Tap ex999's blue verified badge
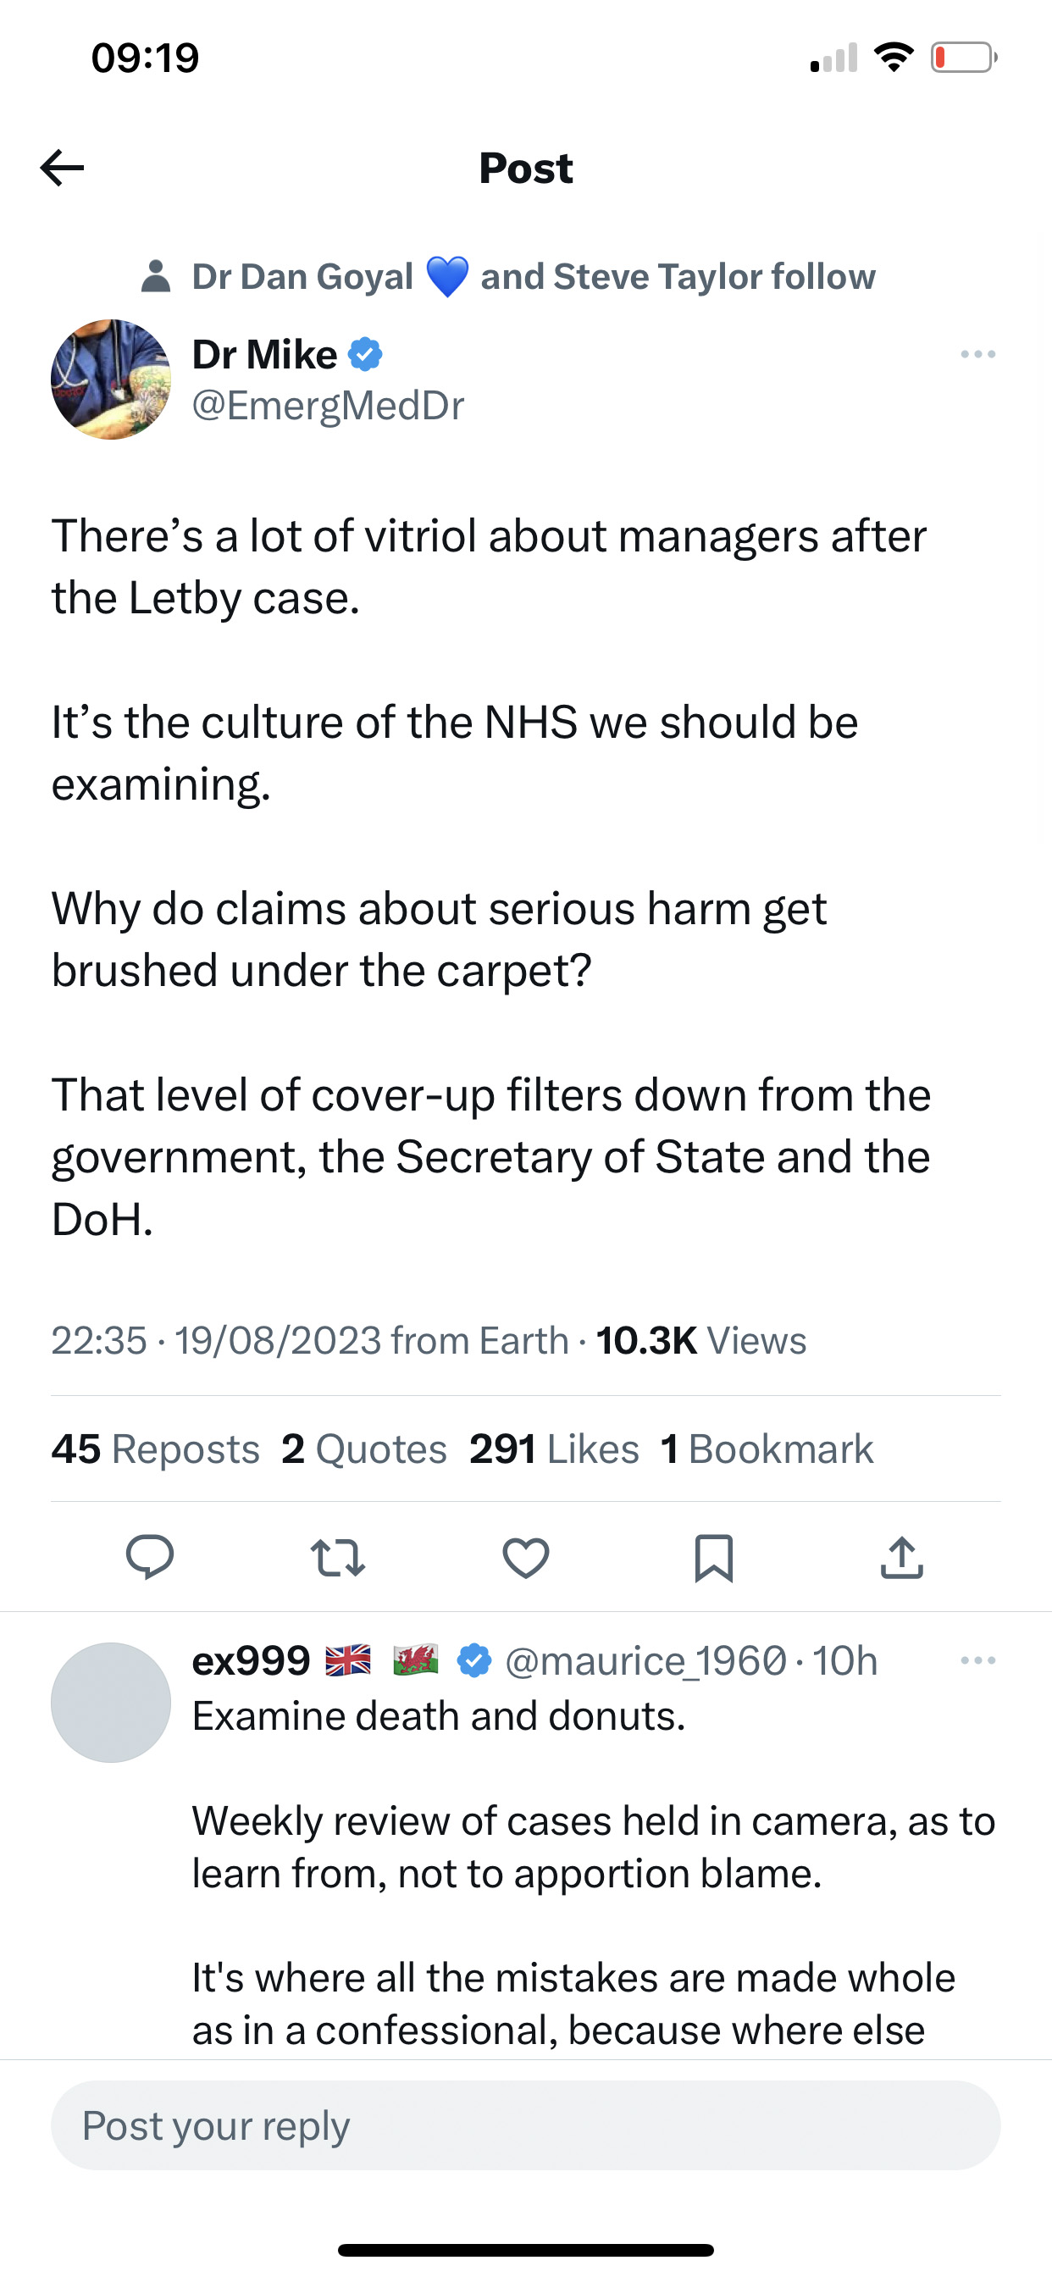1052x2277 pixels. tap(474, 1660)
